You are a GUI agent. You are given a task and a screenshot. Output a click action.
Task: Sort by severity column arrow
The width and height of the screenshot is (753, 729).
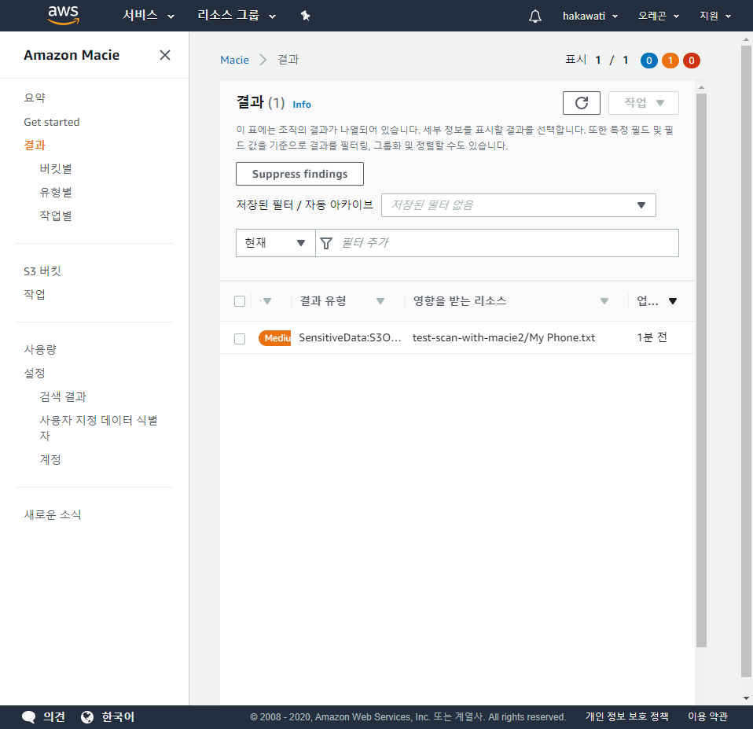pos(267,301)
